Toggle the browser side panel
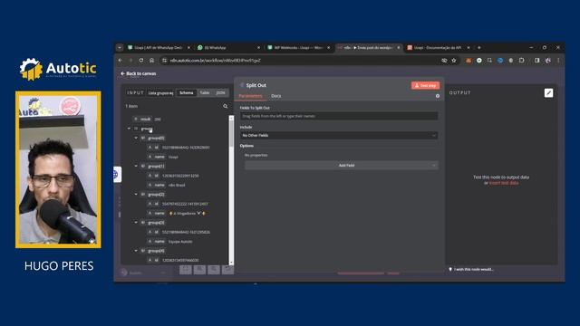The height and width of the screenshot is (326, 580). coord(537,61)
